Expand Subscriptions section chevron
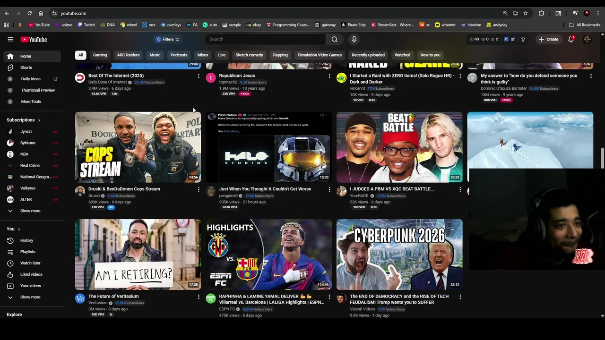Screen dimensions: 605x340 (39, 120)
